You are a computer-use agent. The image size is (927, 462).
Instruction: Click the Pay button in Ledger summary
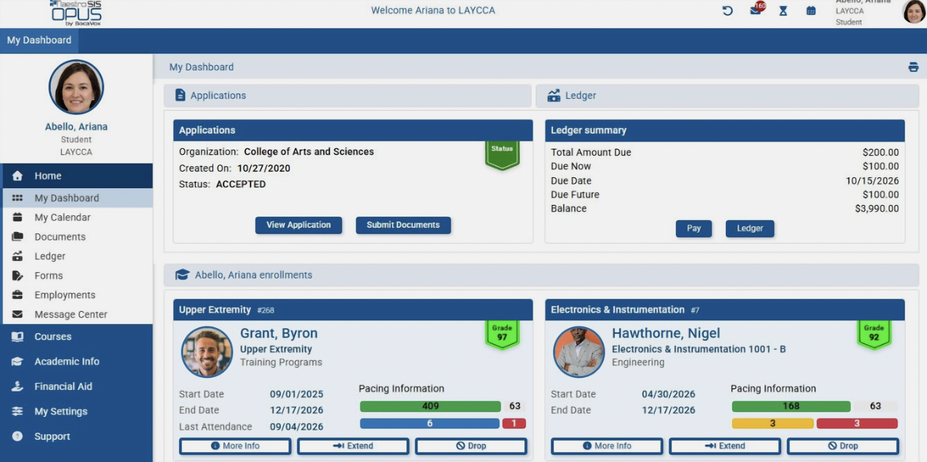(x=694, y=228)
